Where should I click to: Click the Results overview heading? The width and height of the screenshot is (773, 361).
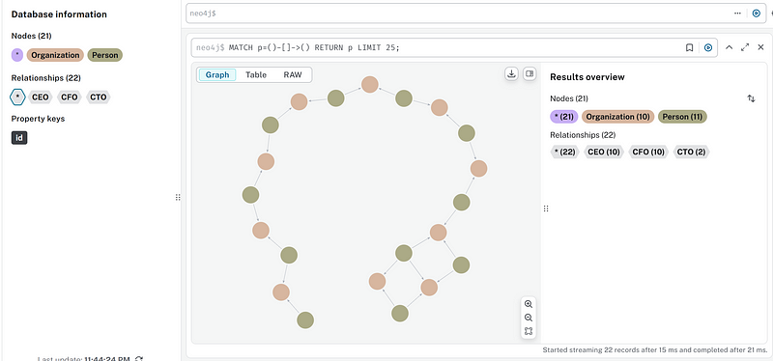click(587, 77)
